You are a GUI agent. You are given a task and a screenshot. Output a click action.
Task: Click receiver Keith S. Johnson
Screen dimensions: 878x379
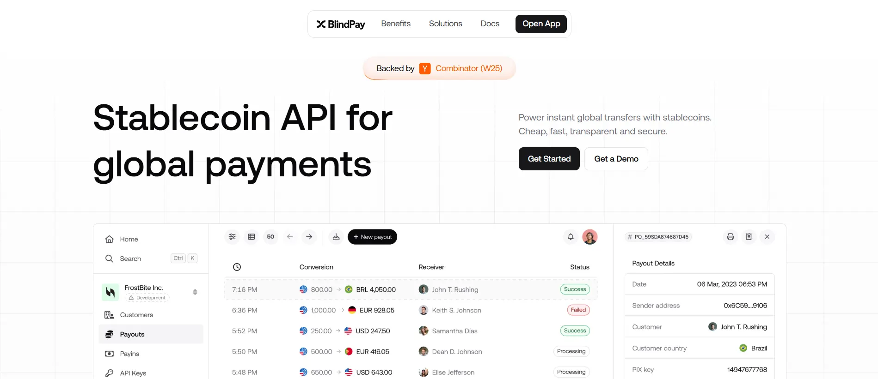point(456,310)
